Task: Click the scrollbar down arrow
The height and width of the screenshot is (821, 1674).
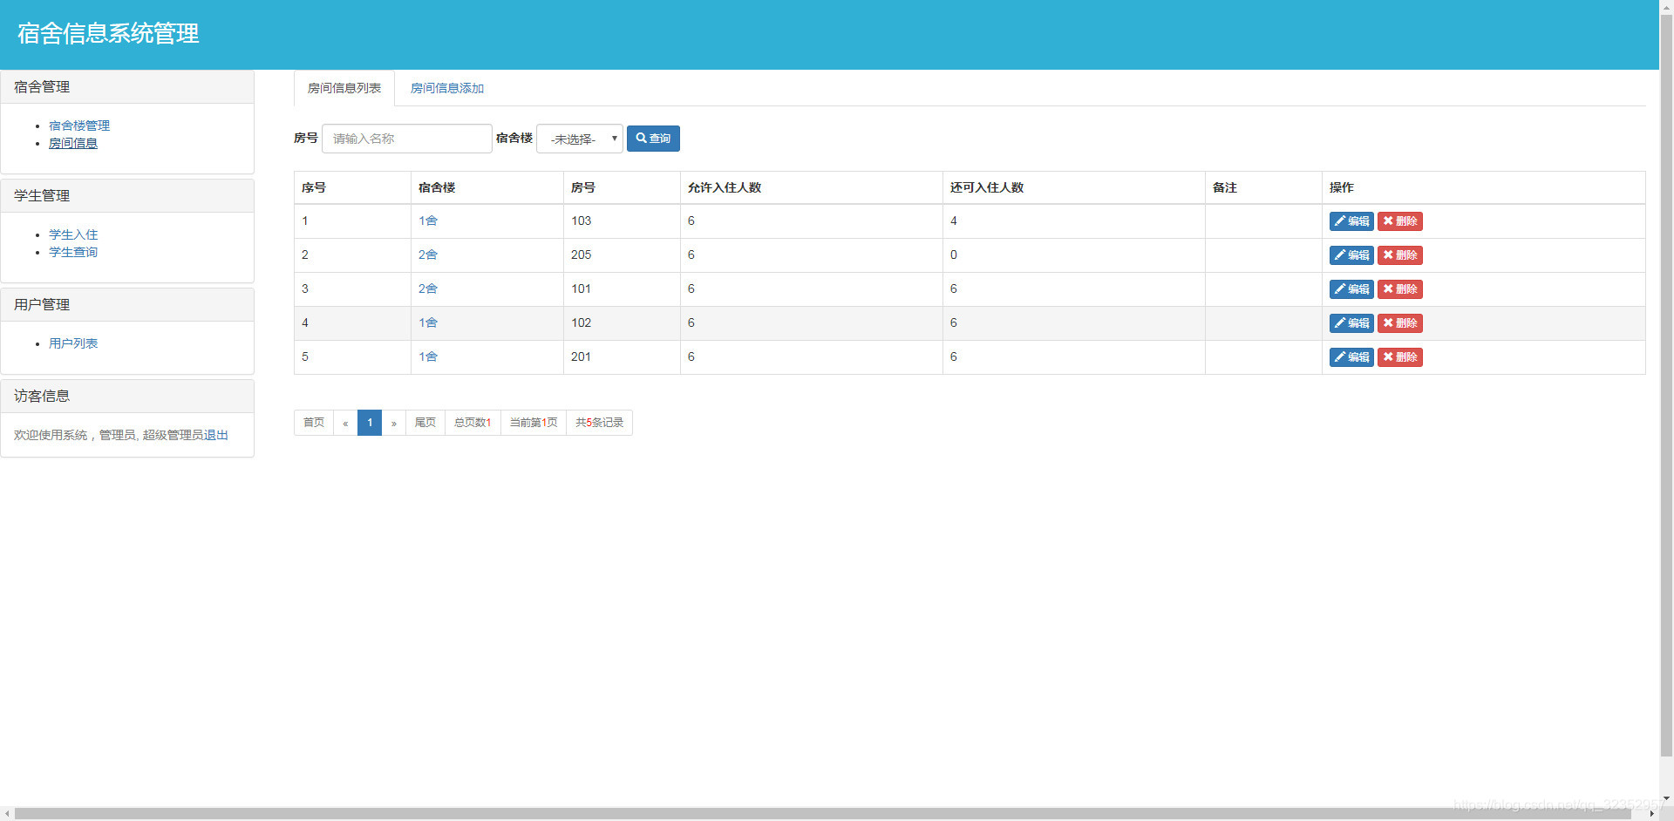Action: click(1667, 798)
